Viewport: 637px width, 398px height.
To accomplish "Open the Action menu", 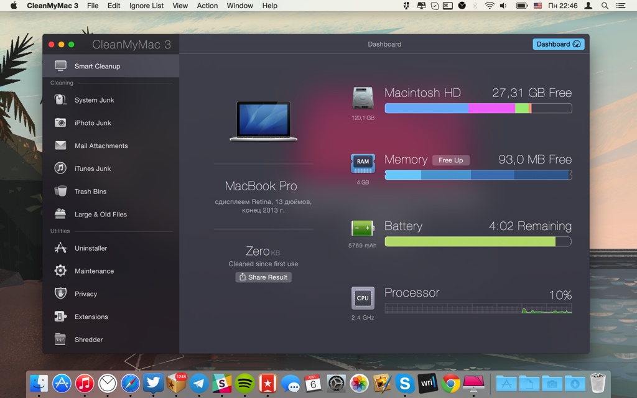I will 207,6.
